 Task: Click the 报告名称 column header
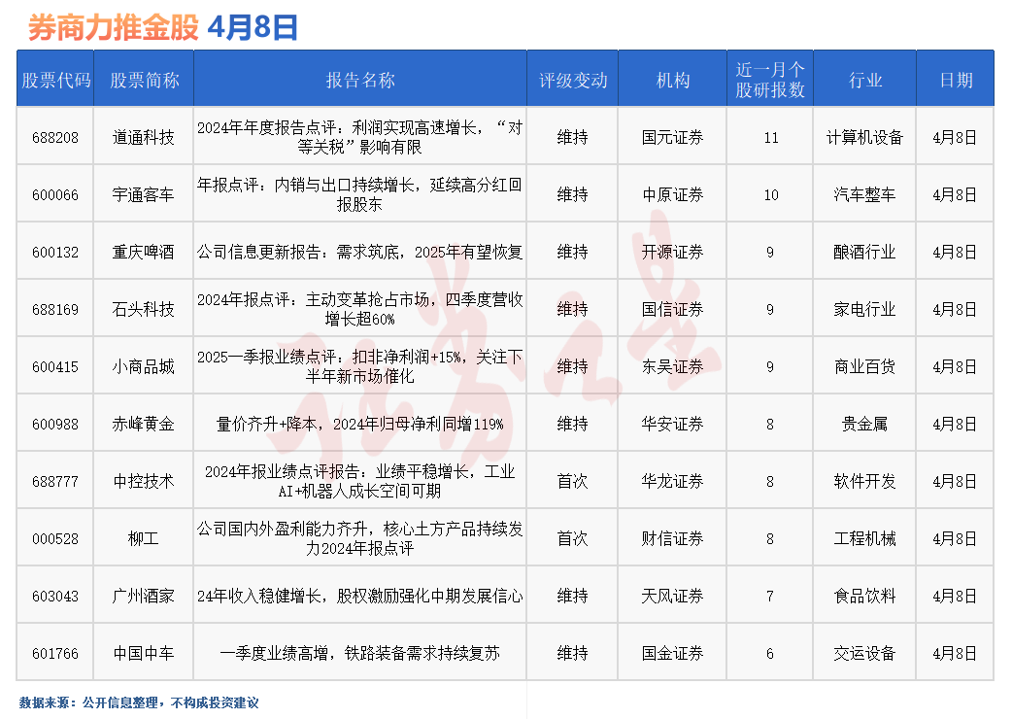coord(360,80)
